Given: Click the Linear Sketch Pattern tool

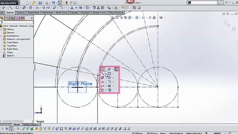Looking at the screenshot, I should pos(103,7).
